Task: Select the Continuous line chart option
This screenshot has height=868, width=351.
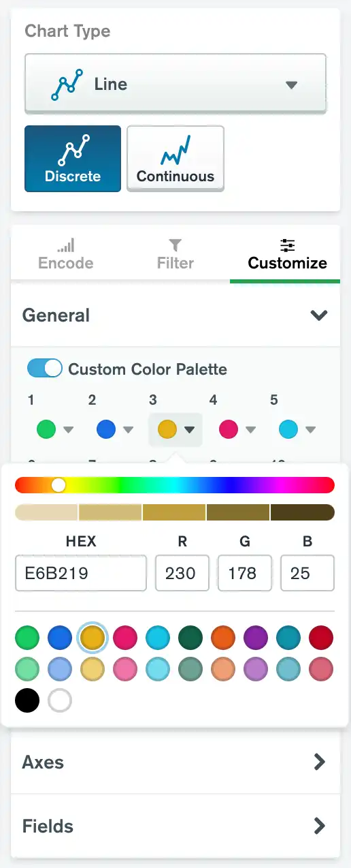Action: [175, 158]
